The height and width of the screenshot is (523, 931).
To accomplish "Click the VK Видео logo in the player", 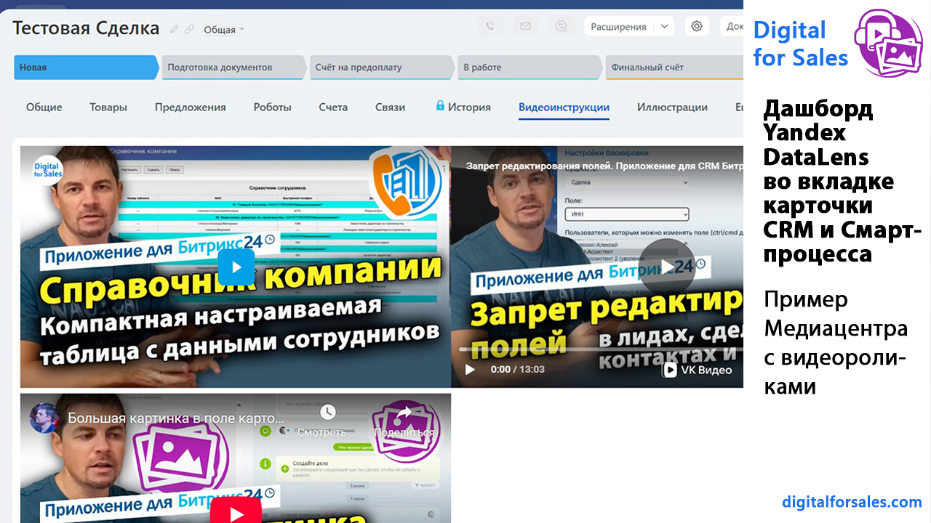I will [698, 370].
